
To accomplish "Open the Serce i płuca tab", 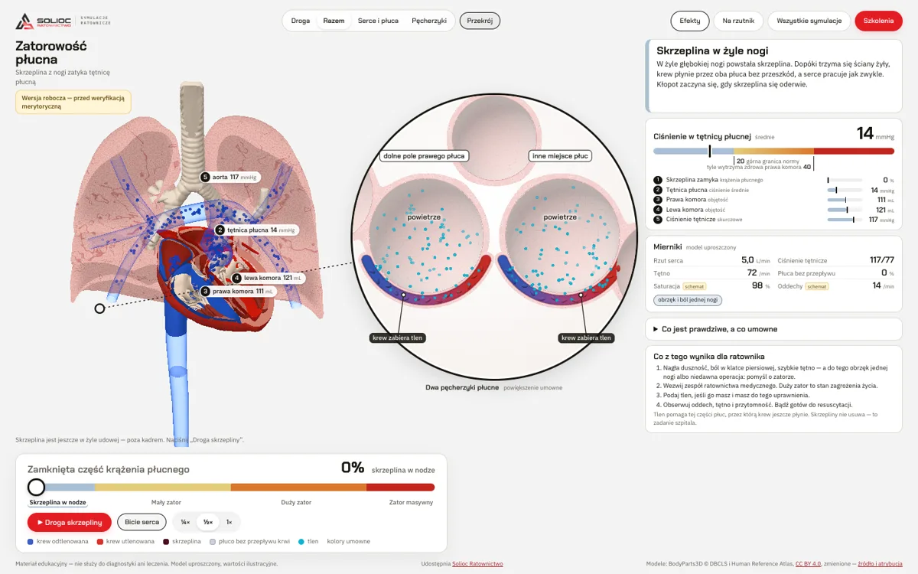I will tap(378, 21).
